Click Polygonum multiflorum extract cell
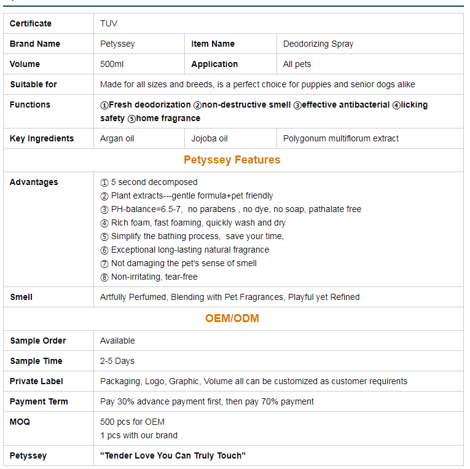Viewport: 470px width, 469px height. (x=341, y=138)
